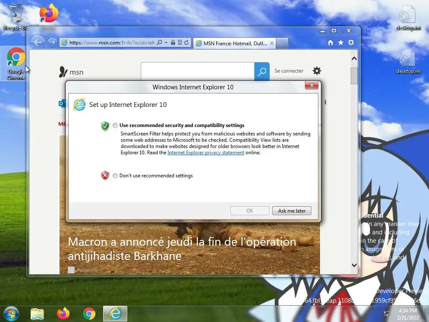429x322 pixels.
Task: Select the lower desktop.ini file icon
Action: click(408, 61)
